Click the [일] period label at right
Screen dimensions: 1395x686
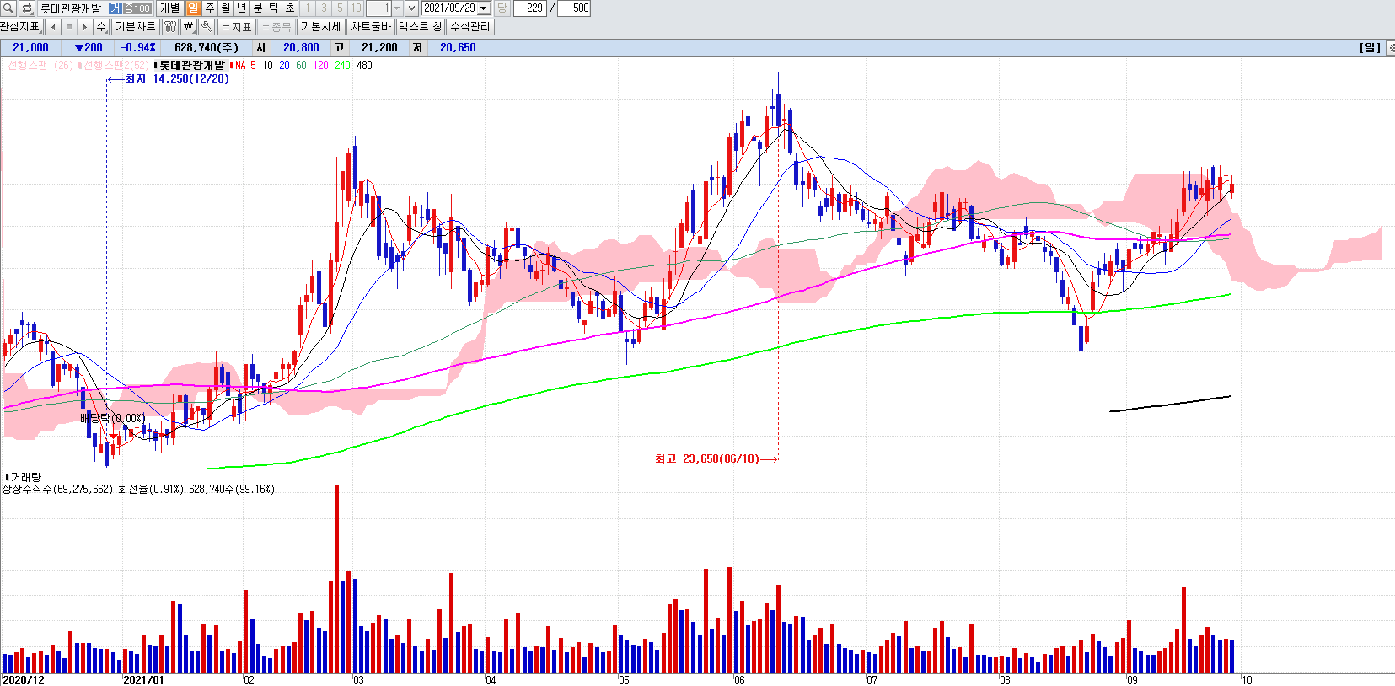point(1371,48)
